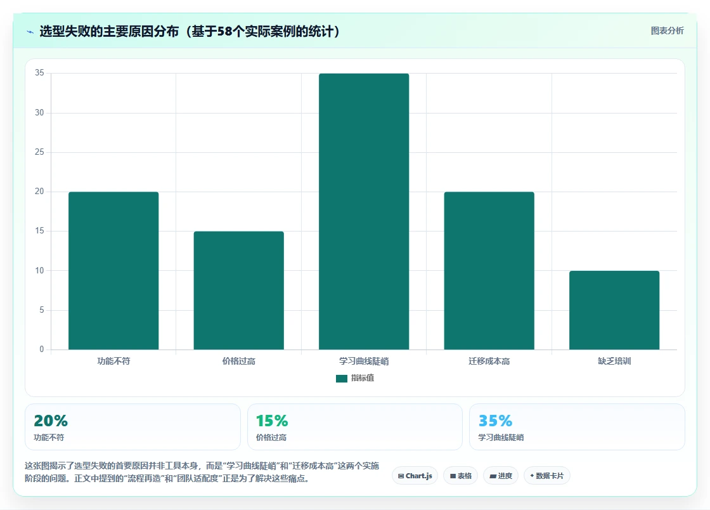Screen dimensions: 710x510
Task: Click the 功能不符 x-axis label
Action: [113, 361]
